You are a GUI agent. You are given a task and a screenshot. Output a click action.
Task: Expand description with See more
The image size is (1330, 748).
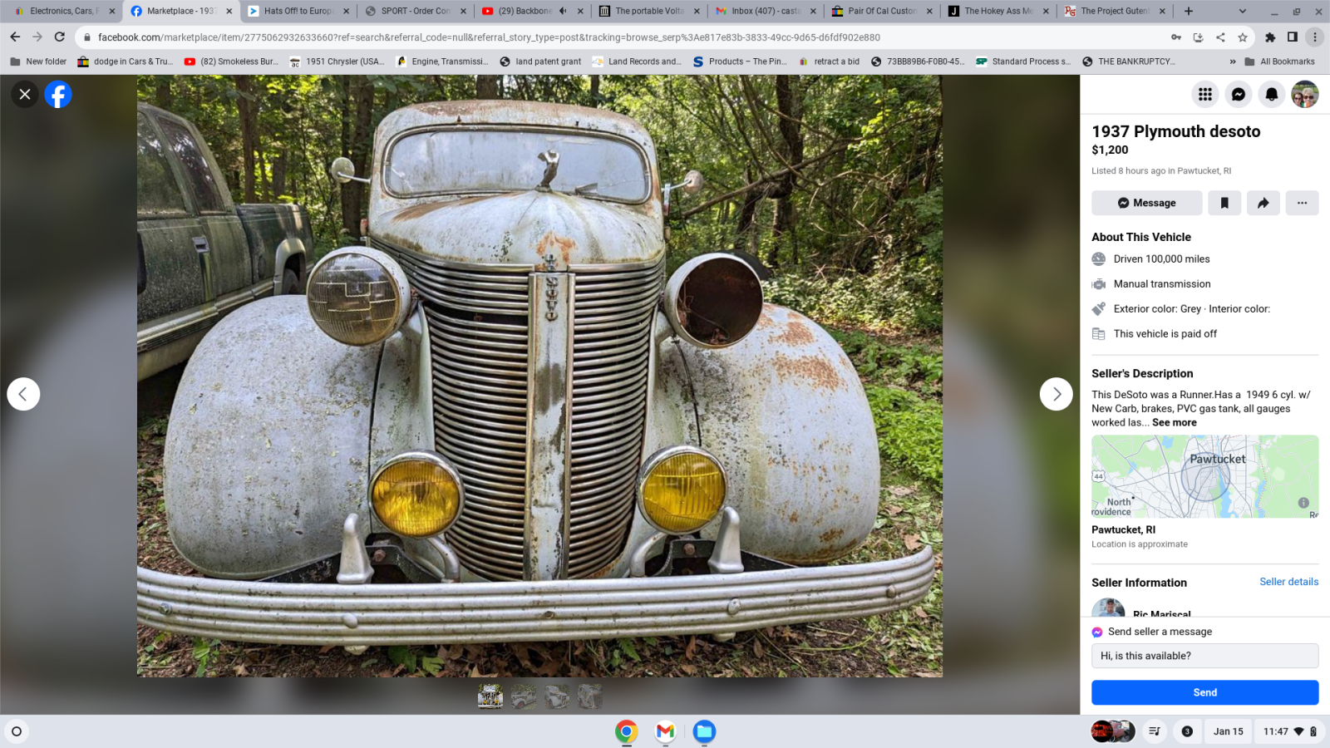point(1174,423)
